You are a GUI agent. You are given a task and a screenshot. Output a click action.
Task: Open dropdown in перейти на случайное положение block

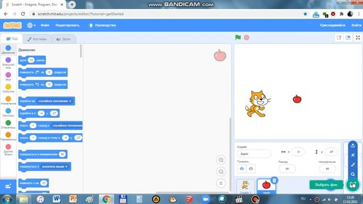pyautogui.click(x=70, y=101)
